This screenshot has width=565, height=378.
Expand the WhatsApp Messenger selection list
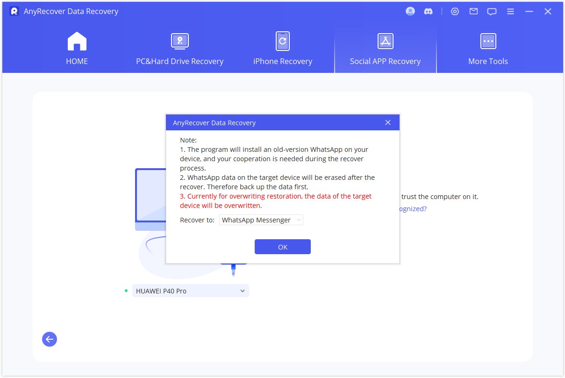pos(298,220)
